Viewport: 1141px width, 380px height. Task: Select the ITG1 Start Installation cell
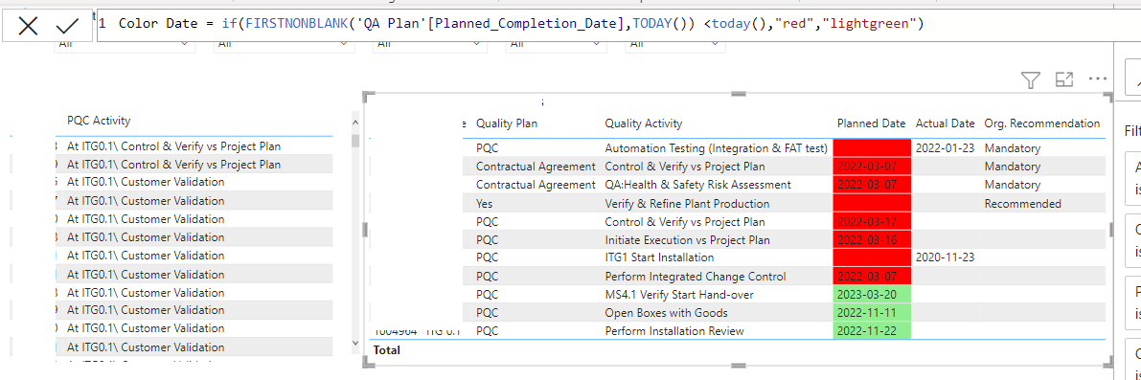(x=659, y=257)
